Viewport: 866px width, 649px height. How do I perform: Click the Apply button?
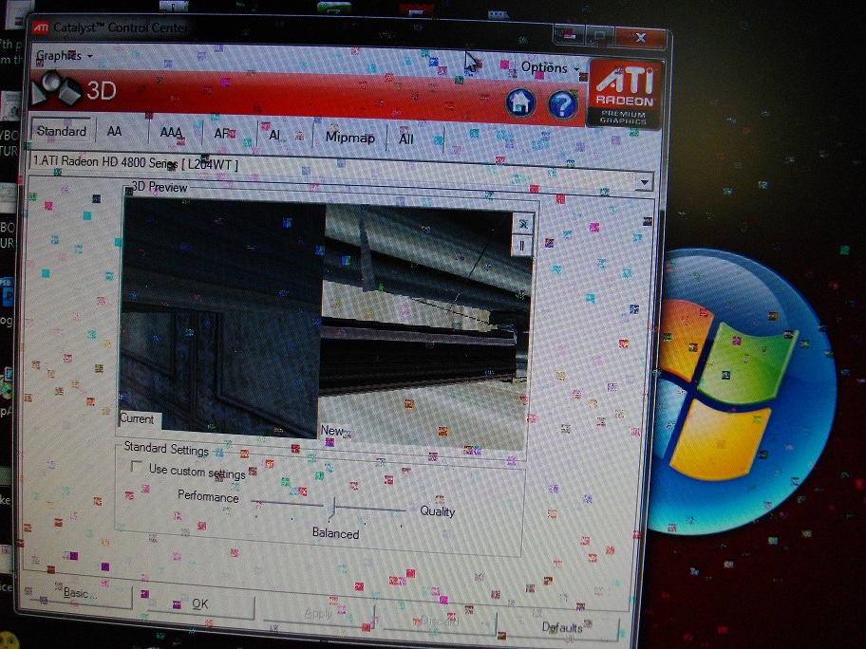(319, 614)
